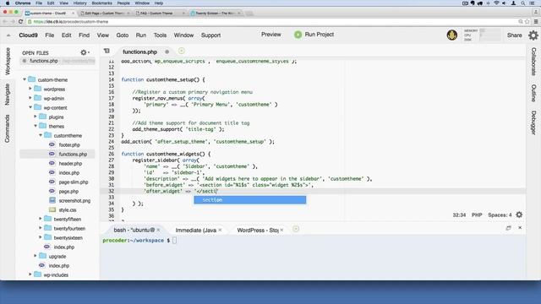Click the PHP syntax selector in status bar
This screenshot has height=304, width=541.
[x=477, y=214]
